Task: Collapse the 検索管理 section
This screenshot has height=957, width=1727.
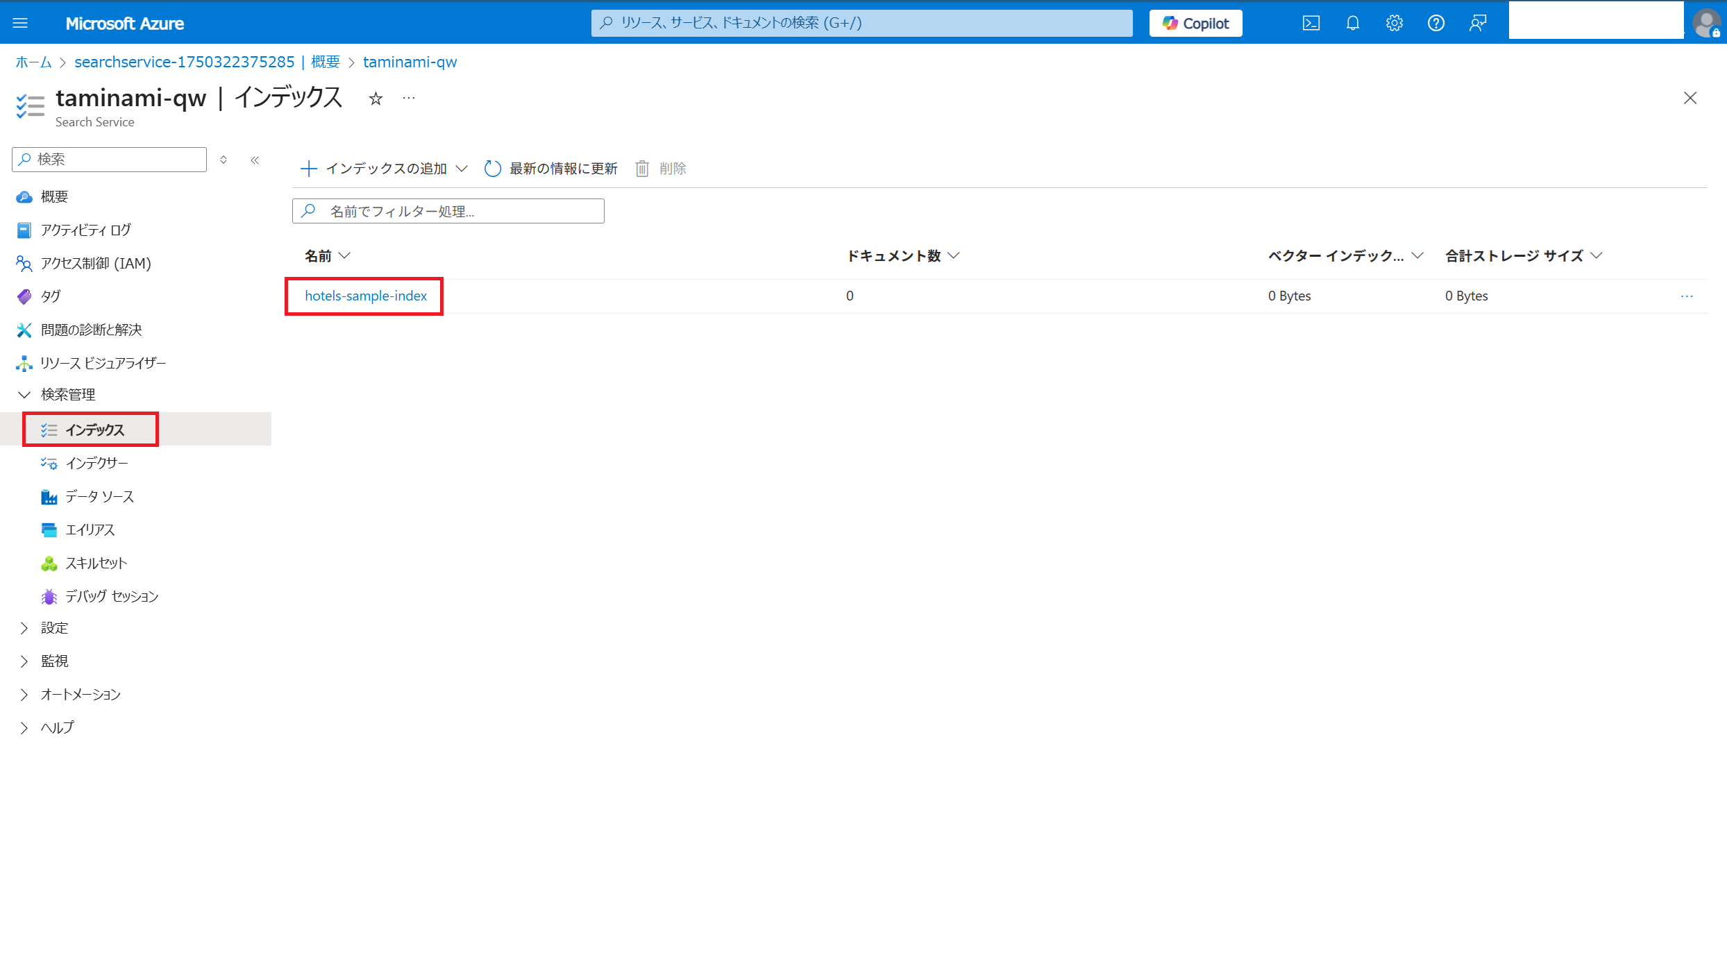Action: [x=24, y=394]
